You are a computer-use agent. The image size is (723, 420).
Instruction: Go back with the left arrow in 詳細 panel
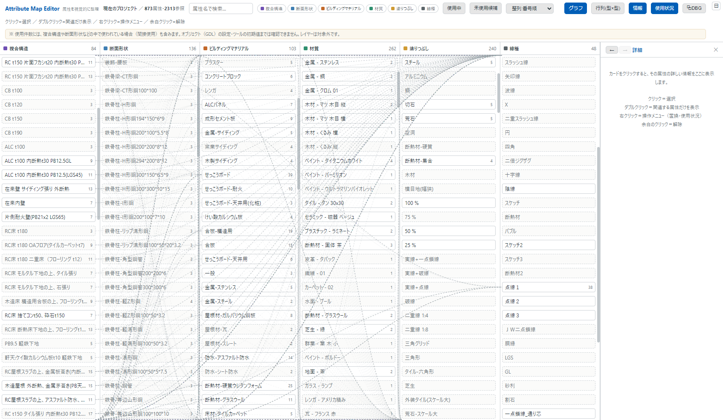pos(612,50)
